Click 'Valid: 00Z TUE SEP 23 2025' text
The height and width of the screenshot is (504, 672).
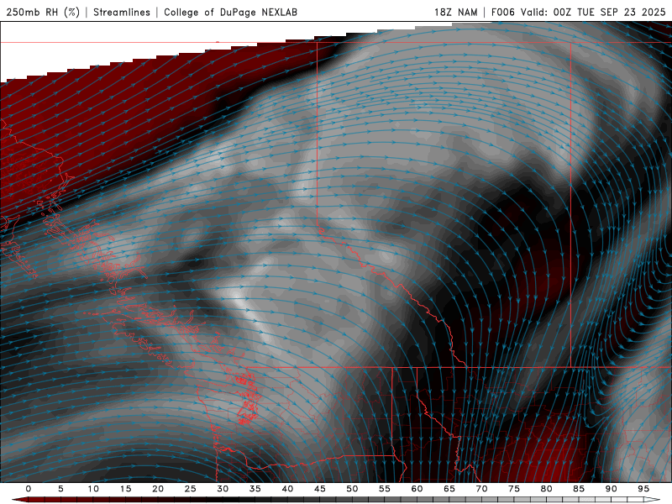pyautogui.click(x=593, y=12)
